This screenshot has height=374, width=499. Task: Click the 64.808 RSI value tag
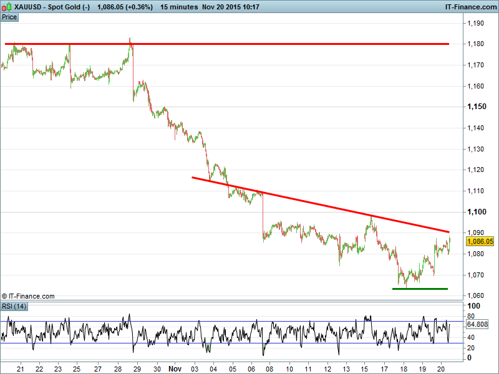477,324
